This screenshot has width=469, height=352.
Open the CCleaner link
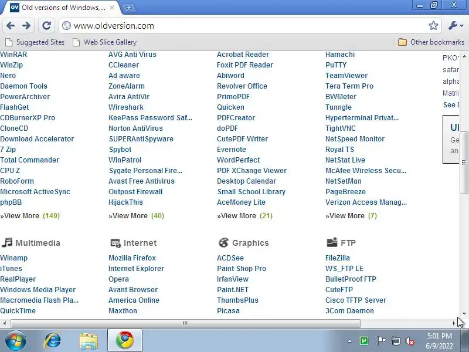coord(124,65)
